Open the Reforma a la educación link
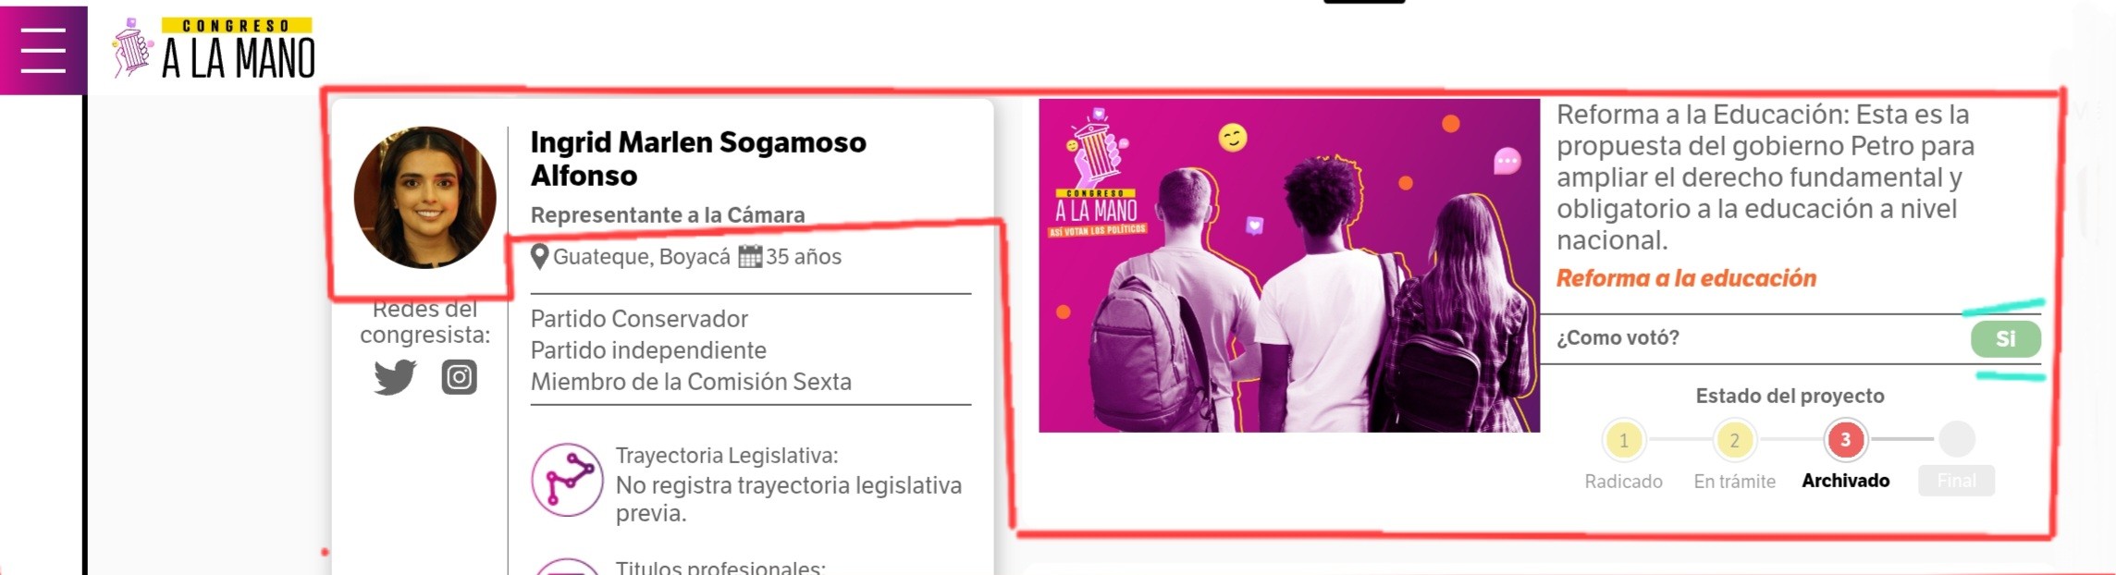The width and height of the screenshot is (2116, 575). [x=1686, y=278]
